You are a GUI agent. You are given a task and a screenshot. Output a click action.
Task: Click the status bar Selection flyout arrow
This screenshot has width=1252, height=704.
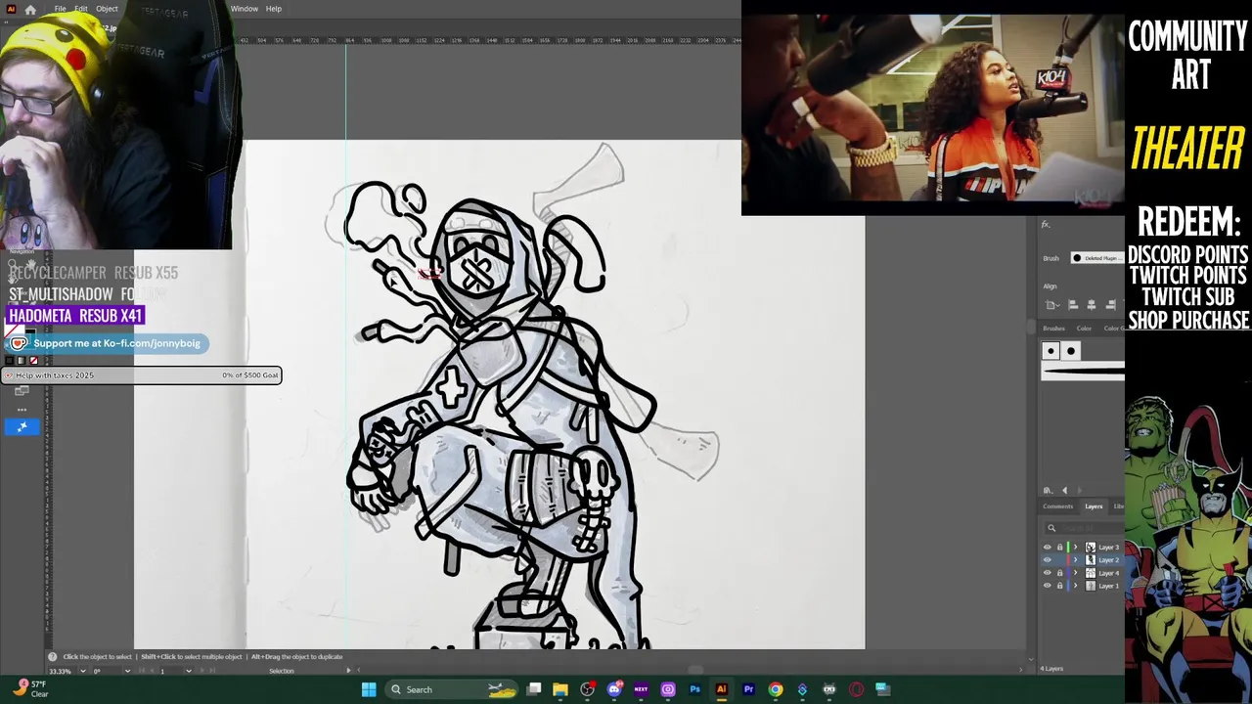(x=348, y=671)
